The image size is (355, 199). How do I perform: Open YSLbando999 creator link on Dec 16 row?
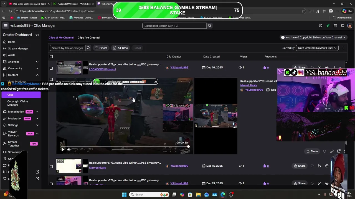(179, 67)
